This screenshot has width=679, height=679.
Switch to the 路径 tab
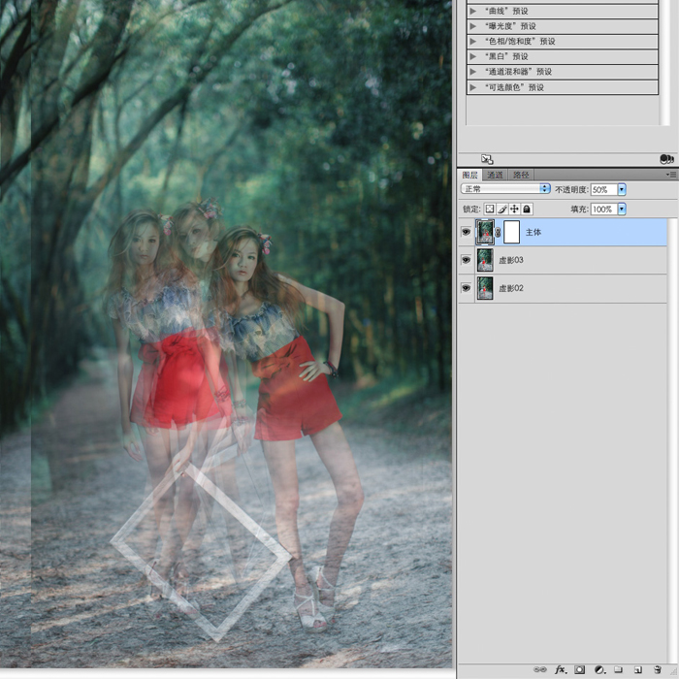point(521,175)
